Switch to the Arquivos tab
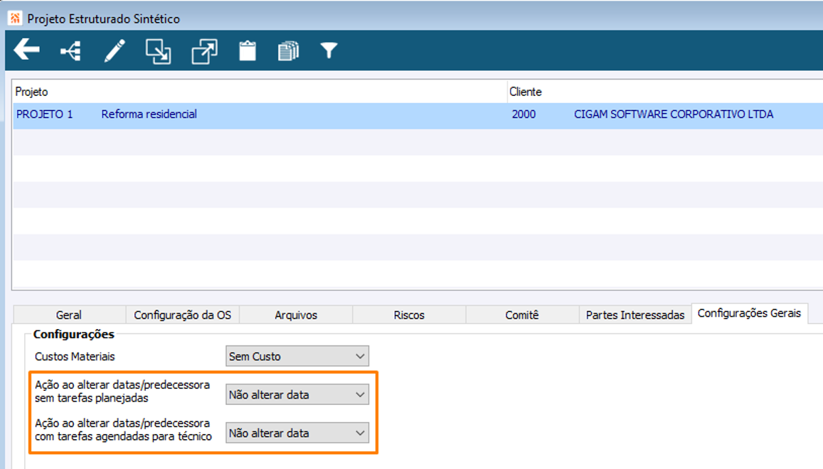The width and height of the screenshot is (823, 469). 296,315
